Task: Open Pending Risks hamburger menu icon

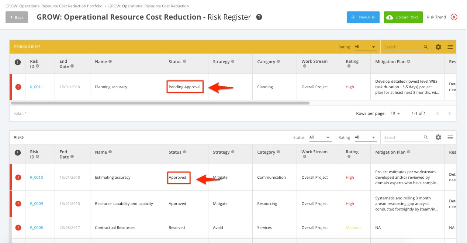Action: (x=450, y=47)
